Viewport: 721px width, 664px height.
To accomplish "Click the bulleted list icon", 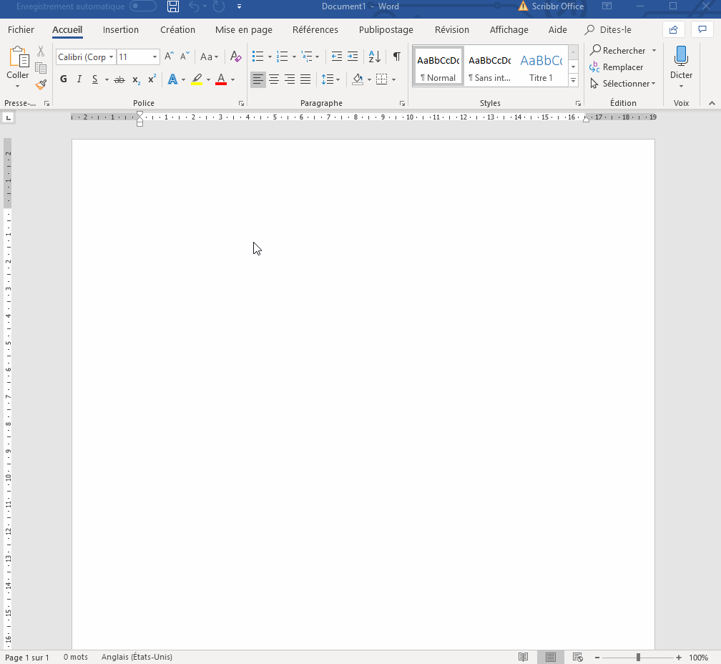I will coord(258,57).
